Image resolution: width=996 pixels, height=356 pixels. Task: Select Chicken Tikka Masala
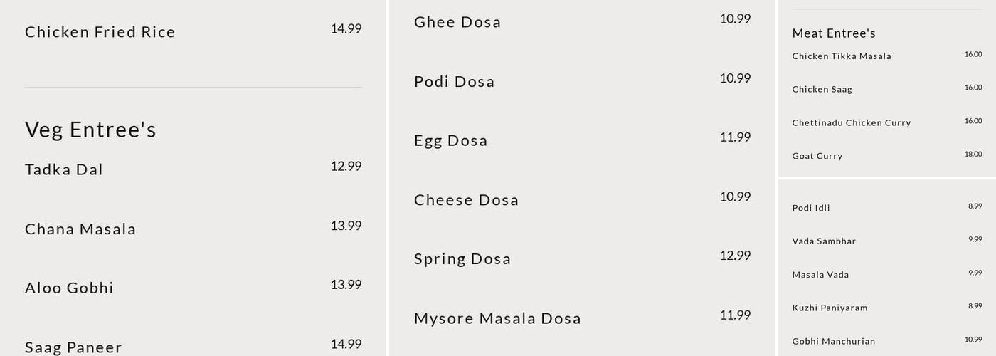pos(842,56)
